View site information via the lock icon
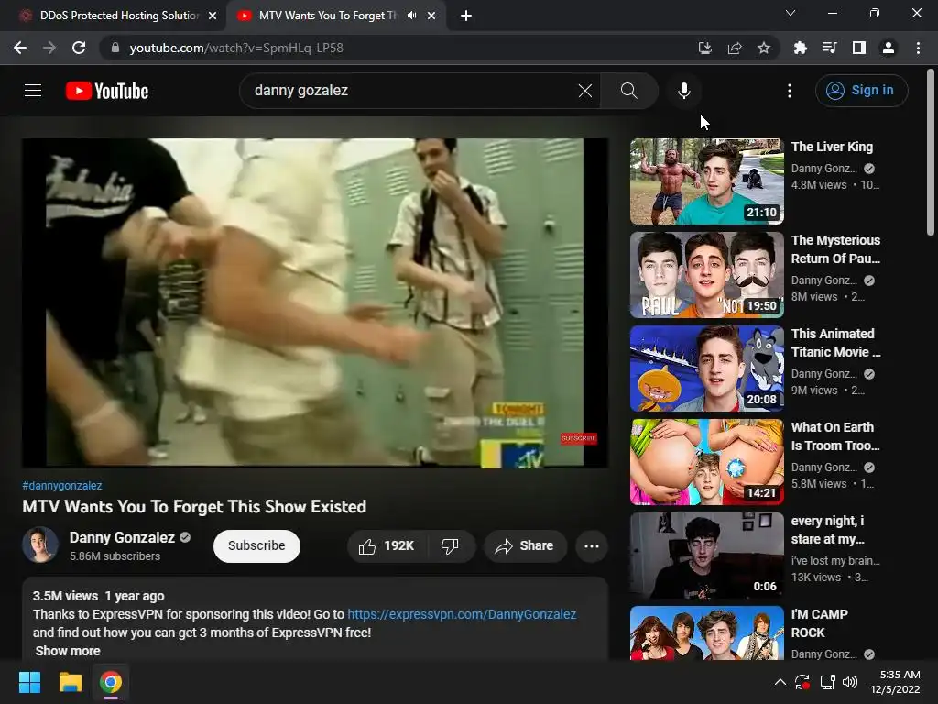The image size is (938, 704). (x=115, y=48)
